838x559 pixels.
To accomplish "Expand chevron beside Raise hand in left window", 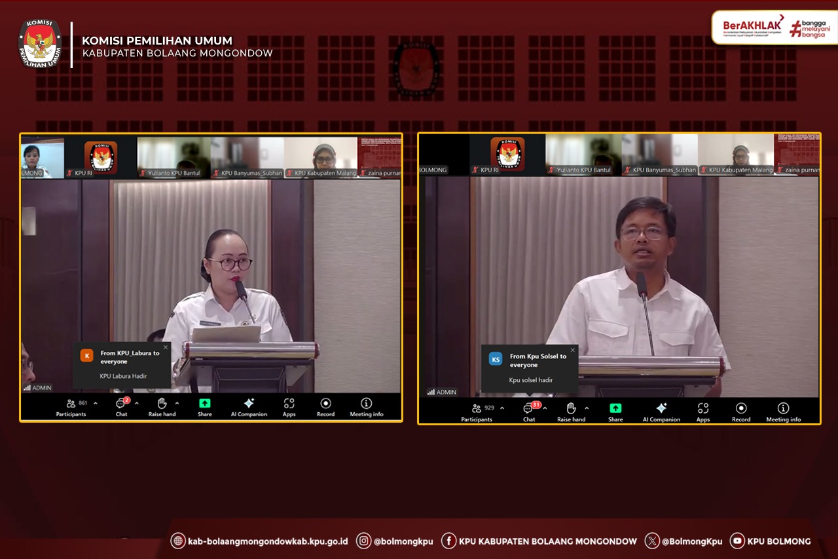I will coord(177,404).
